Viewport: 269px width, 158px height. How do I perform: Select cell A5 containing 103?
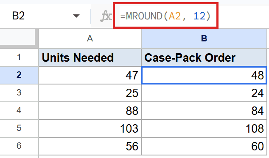pos(90,128)
